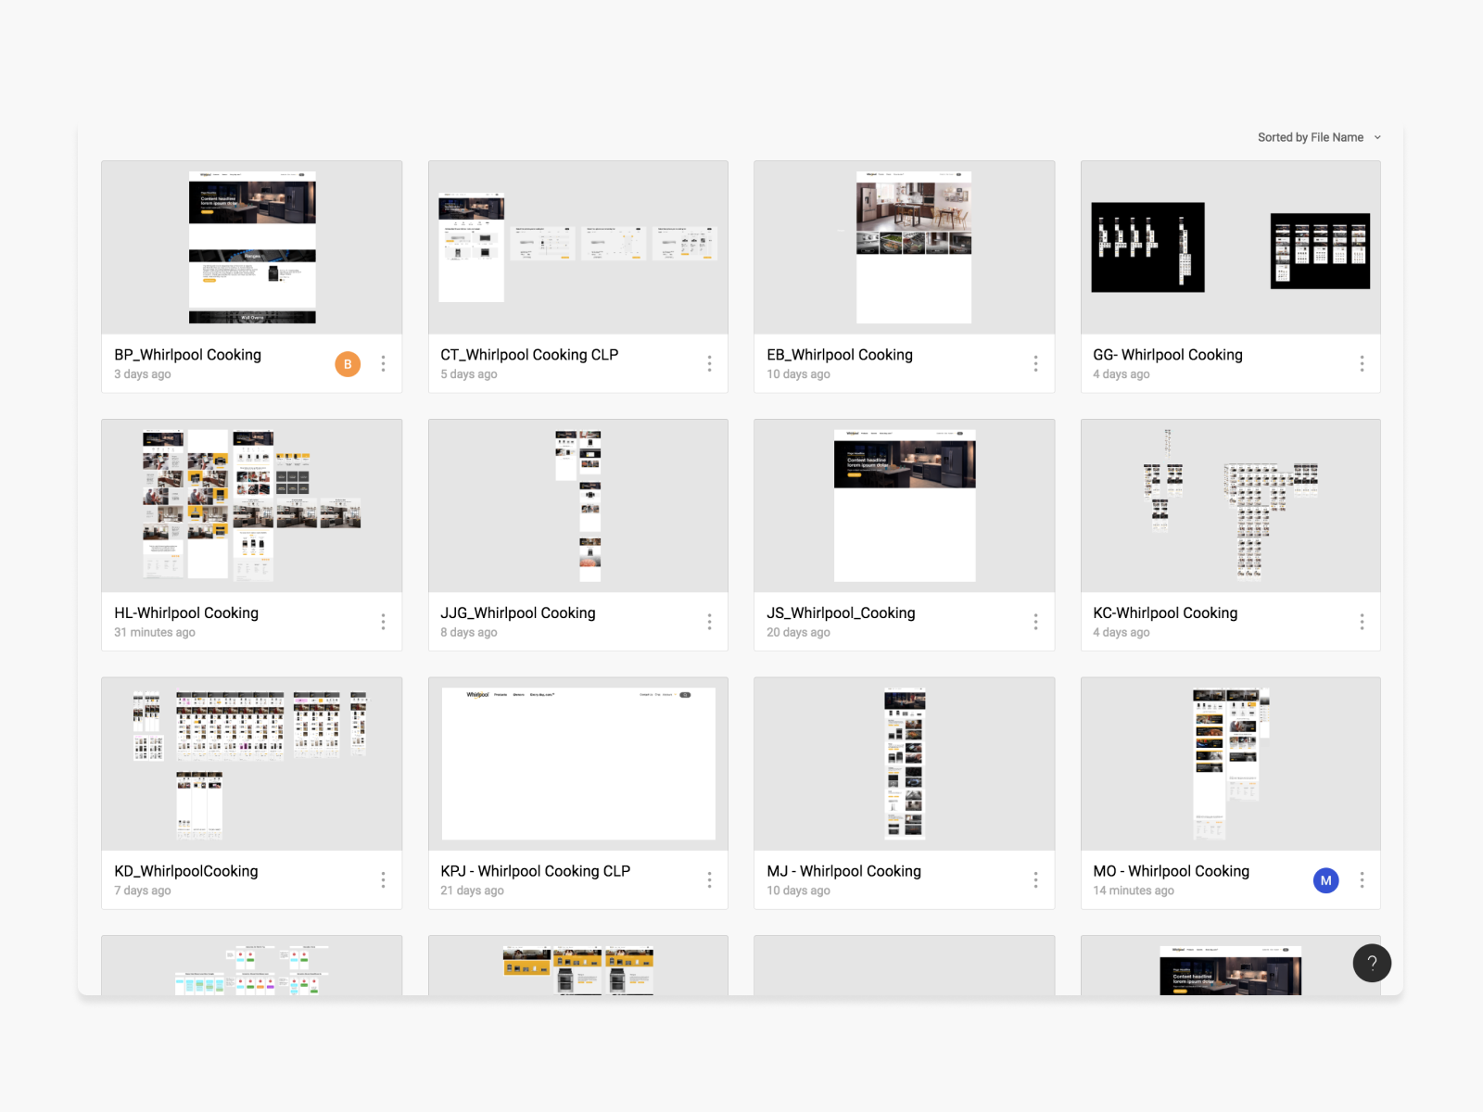Open options menu for MO - Whirlpool Cooking
This screenshot has width=1483, height=1112.
tap(1362, 879)
